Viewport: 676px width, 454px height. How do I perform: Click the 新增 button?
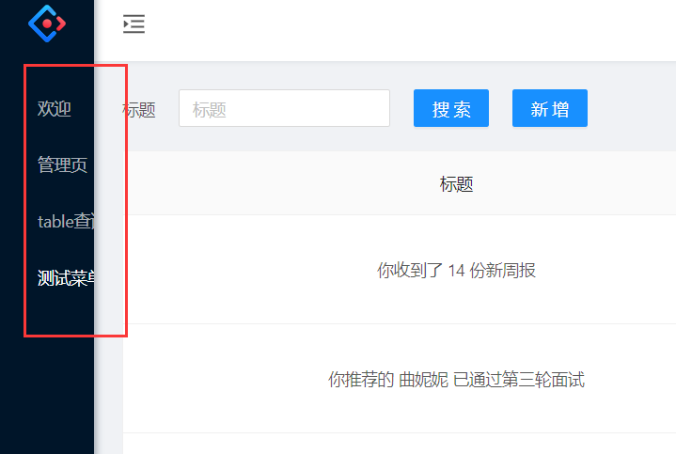[550, 108]
